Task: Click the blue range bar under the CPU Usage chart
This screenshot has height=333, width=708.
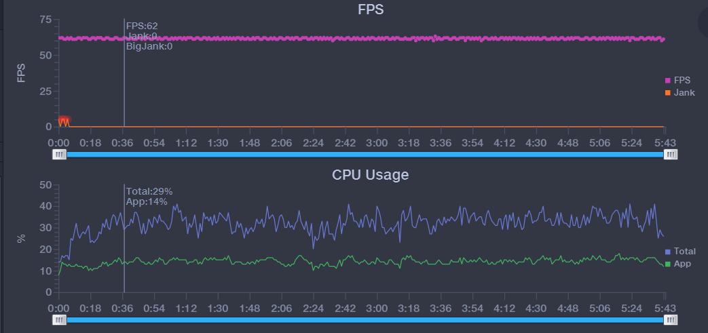Action: 365,319
